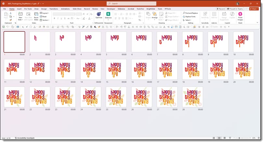Launch Pickit Images from the ribbon
The image size is (265, 144).
240,15
